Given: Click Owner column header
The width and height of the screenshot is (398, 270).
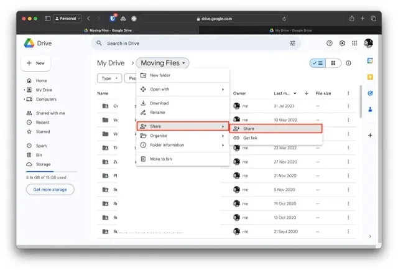Looking at the screenshot, I should tap(239, 93).
